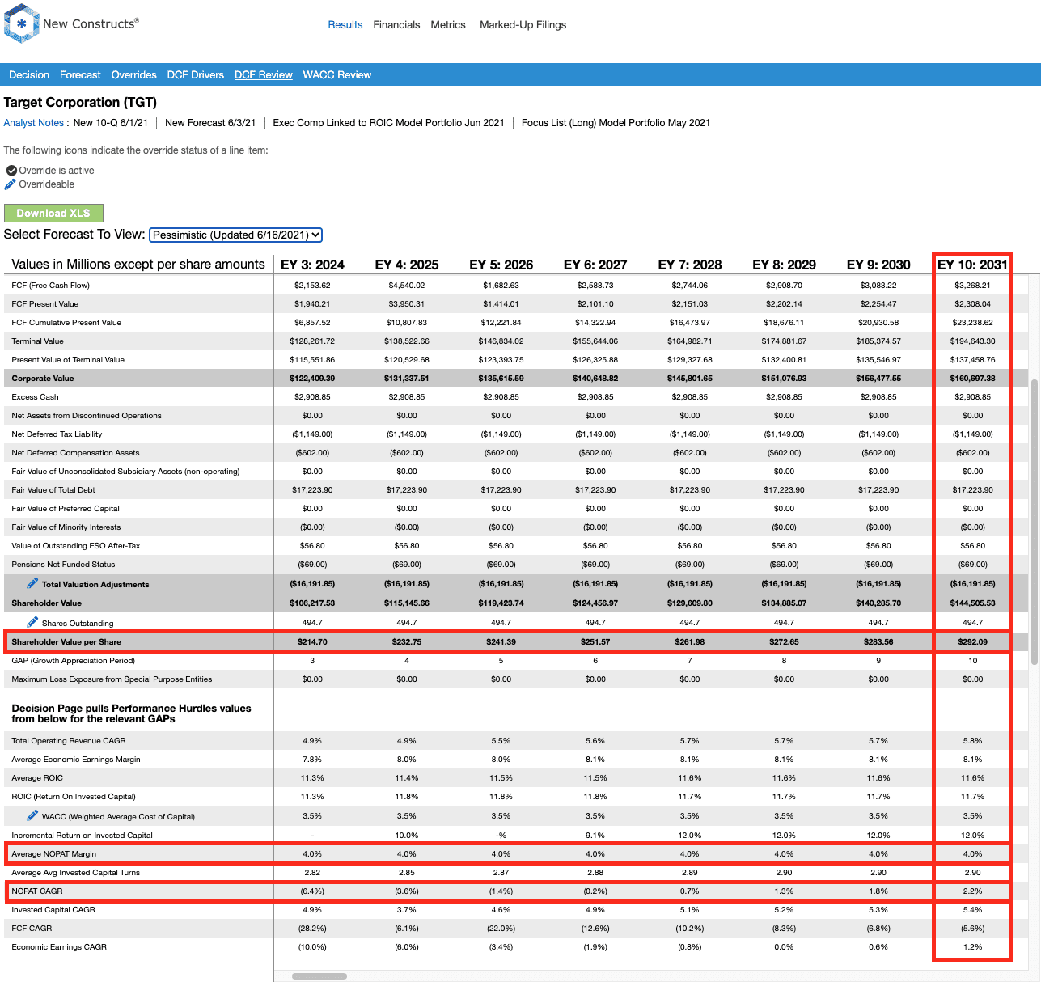Click the pencil icon beside Shares Outstanding
Screen dimensions: 1041x982
point(32,622)
